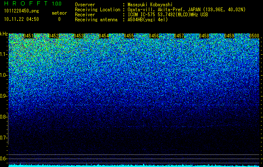The image size is (263, 167).
Task: Click the 0.9 frequency axis label
Action: [x=4, y=96]
